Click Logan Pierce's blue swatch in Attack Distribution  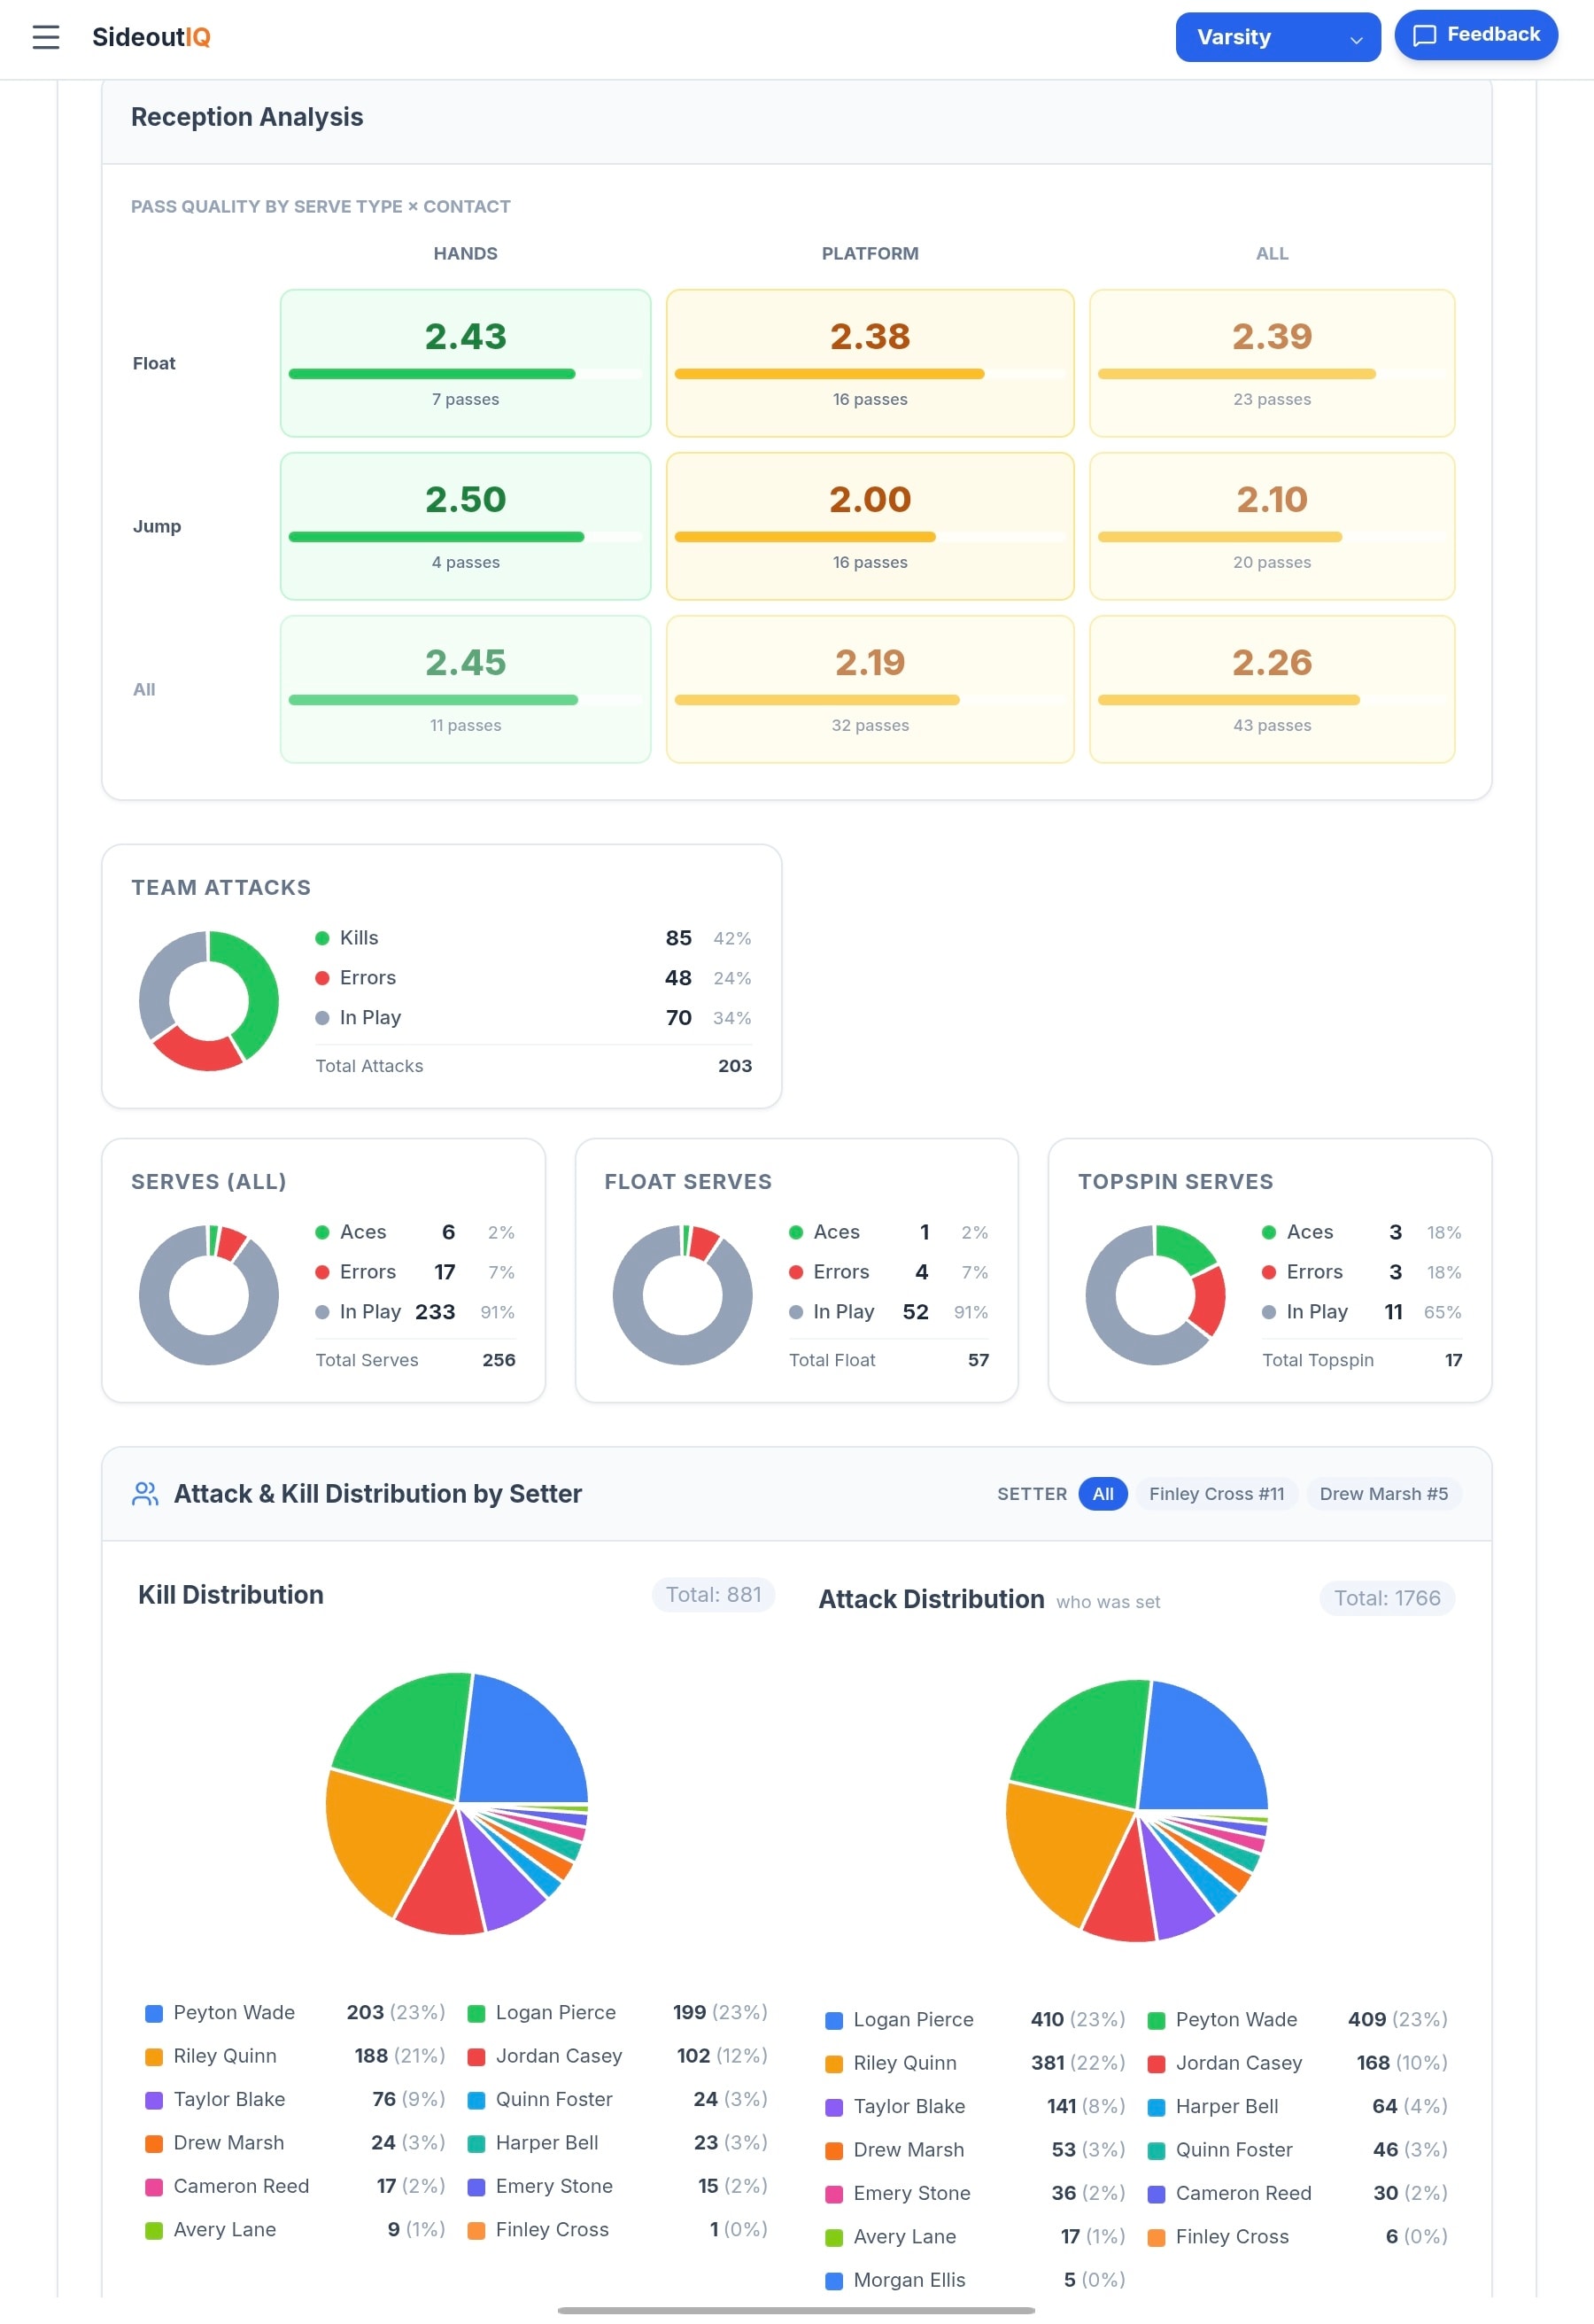(x=833, y=2020)
